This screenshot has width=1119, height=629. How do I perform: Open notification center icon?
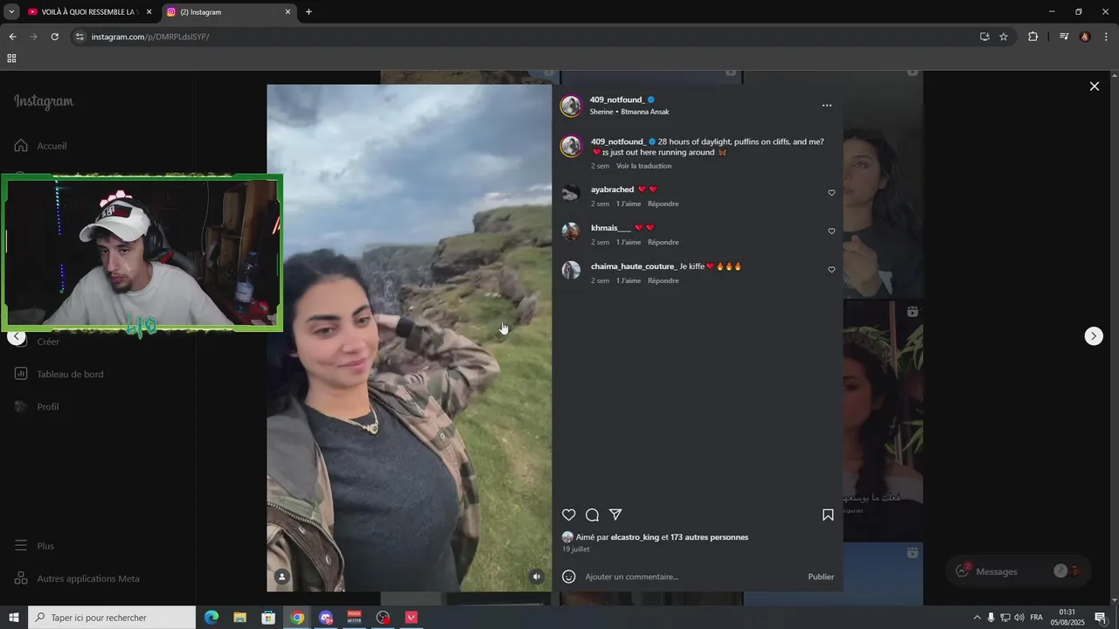pos(1101,618)
